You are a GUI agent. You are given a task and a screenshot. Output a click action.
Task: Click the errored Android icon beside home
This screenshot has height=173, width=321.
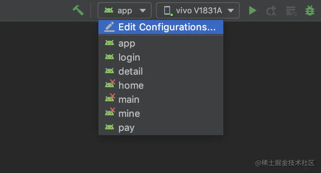click(110, 84)
